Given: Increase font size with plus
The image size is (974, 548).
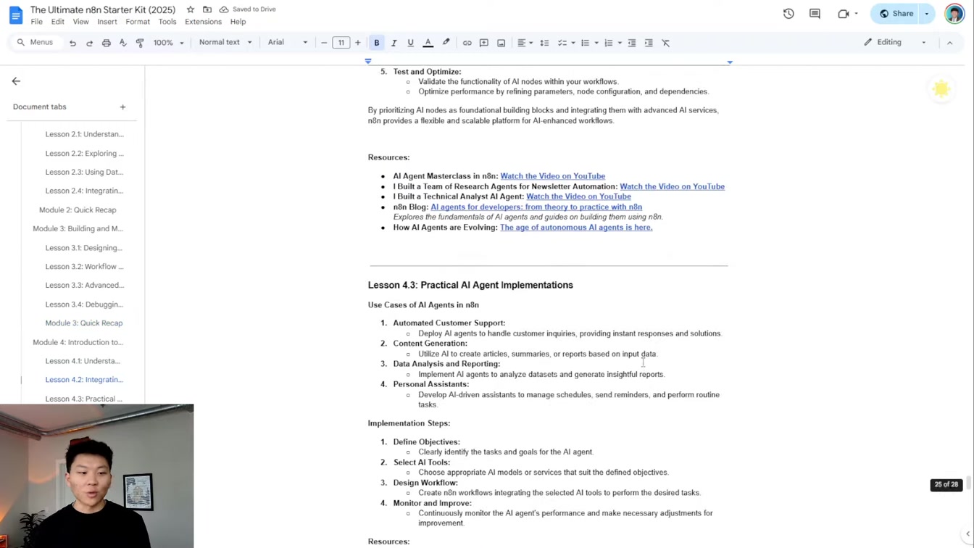Looking at the screenshot, I should pyautogui.click(x=358, y=43).
